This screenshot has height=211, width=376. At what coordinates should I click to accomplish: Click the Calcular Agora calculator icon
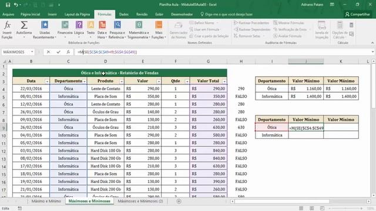tap(351, 25)
